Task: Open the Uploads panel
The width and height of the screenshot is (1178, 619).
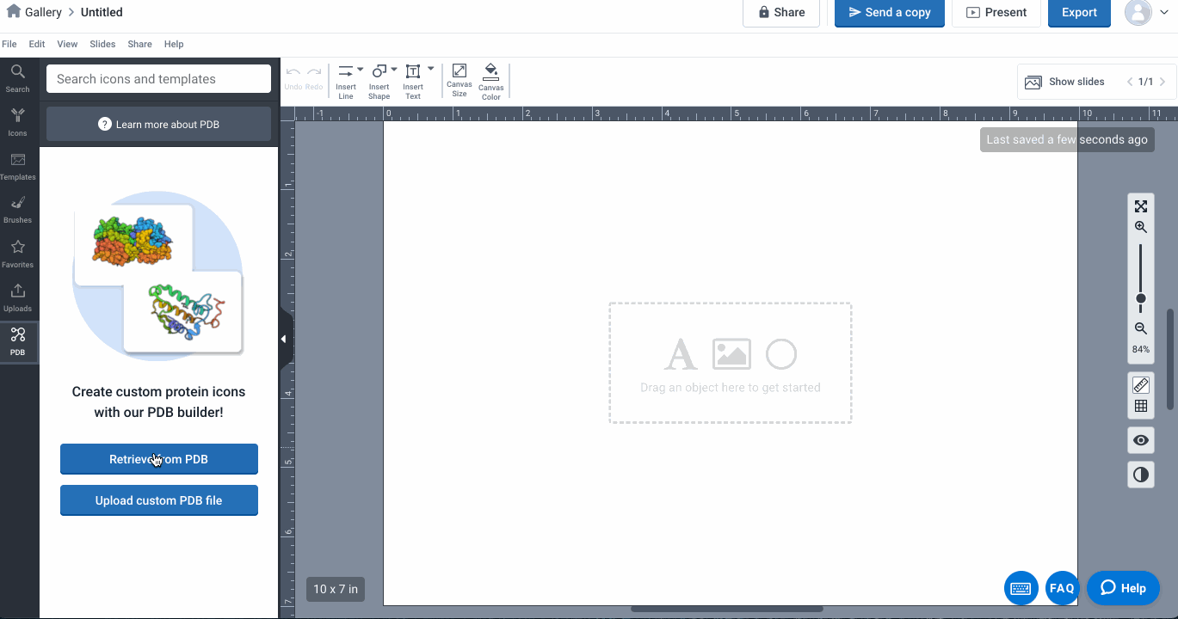Action: 17,297
